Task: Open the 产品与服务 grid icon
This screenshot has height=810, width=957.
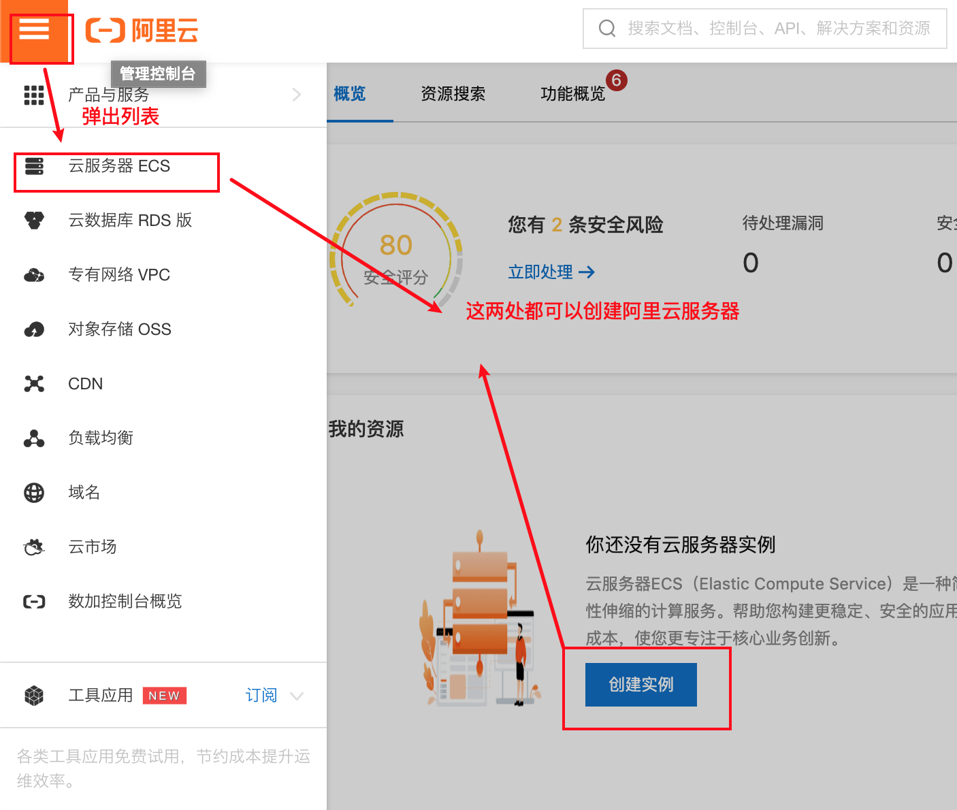Action: [34, 95]
